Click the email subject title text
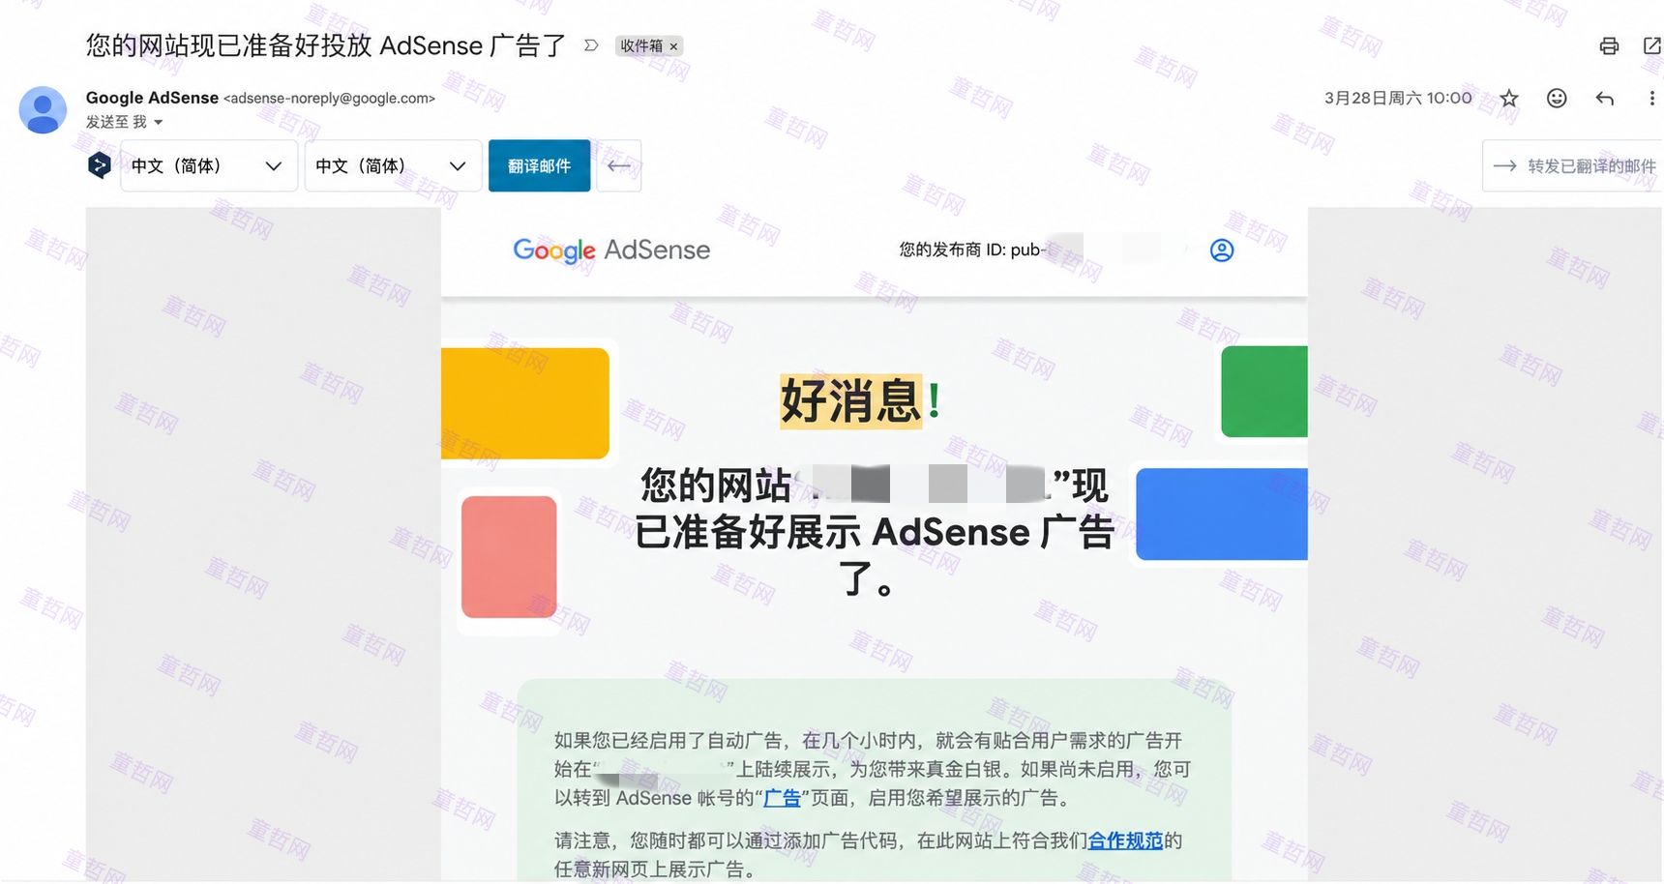 pos(325,45)
